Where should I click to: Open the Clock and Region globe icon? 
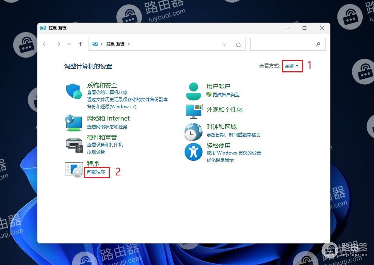click(x=194, y=131)
